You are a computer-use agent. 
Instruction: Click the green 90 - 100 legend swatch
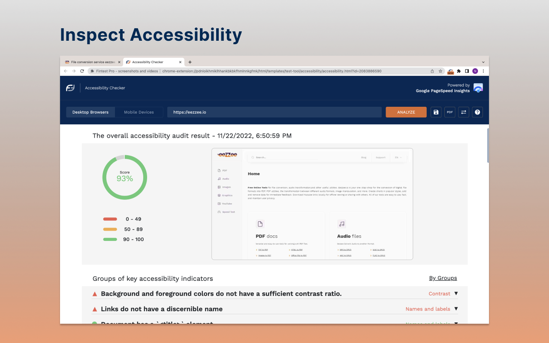click(x=110, y=239)
